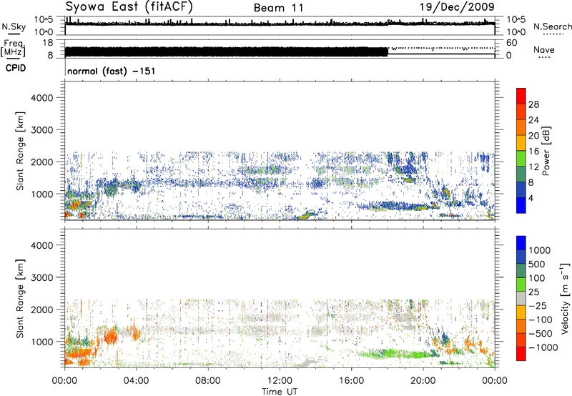This screenshot has height=396, width=572.
Task: Click the noise trace in the N.Sky panel
Action: coord(280,24)
